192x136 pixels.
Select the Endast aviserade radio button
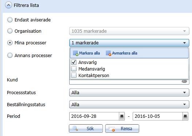tap(10, 20)
